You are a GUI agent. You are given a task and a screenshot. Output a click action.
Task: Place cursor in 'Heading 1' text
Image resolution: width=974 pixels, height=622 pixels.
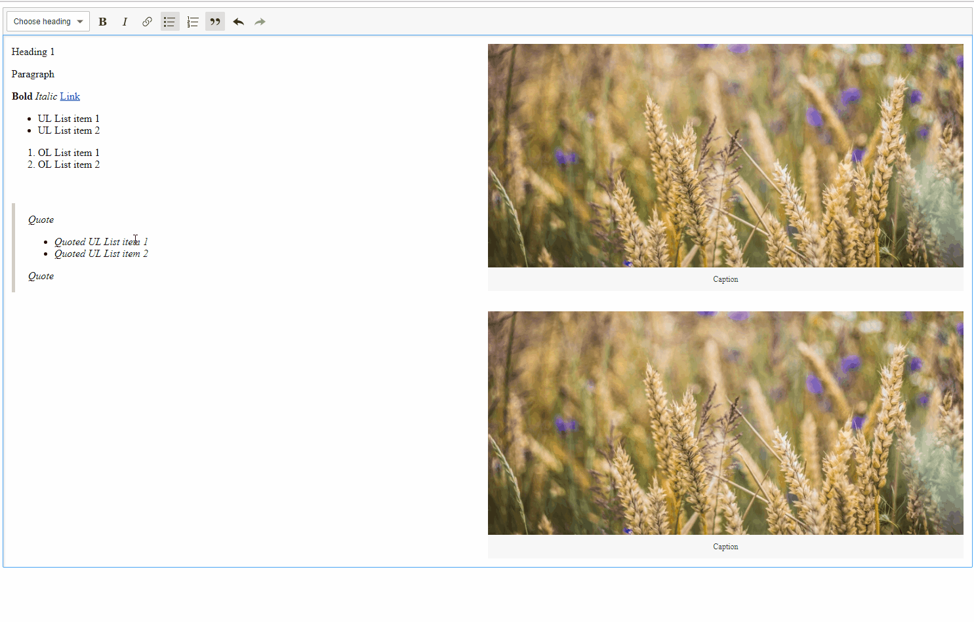coord(33,52)
